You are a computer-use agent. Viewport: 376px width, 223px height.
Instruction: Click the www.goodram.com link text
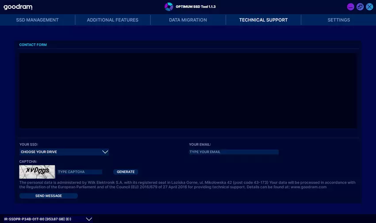pyautogui.click(x=308, y=187)
